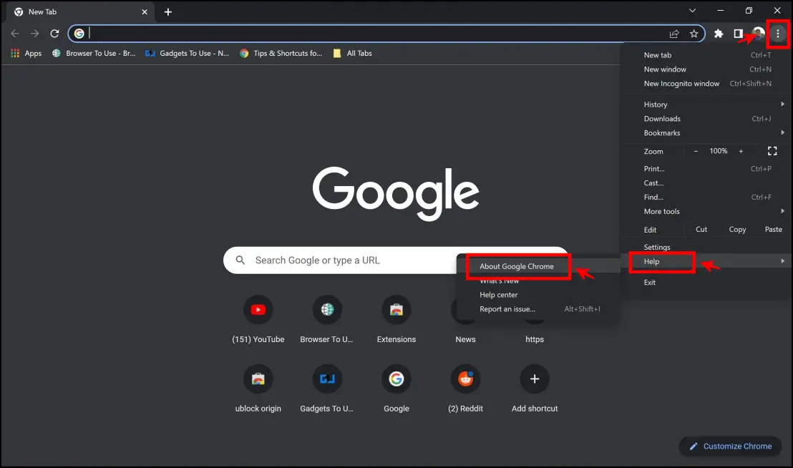This screenshot has width=793, height=468.
Task: Open Downloads from the menu
Action: pos(706,119)
